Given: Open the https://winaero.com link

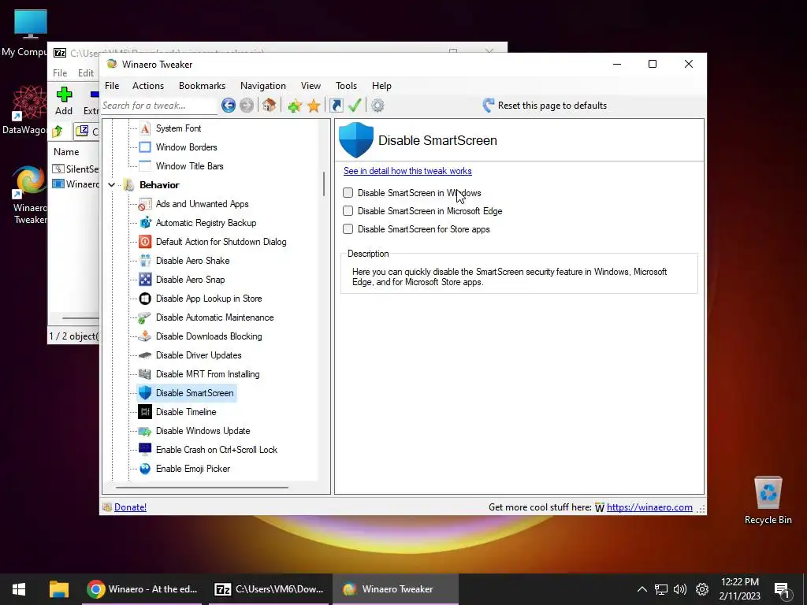Looking at the screenshot, I should pos(649,507).
